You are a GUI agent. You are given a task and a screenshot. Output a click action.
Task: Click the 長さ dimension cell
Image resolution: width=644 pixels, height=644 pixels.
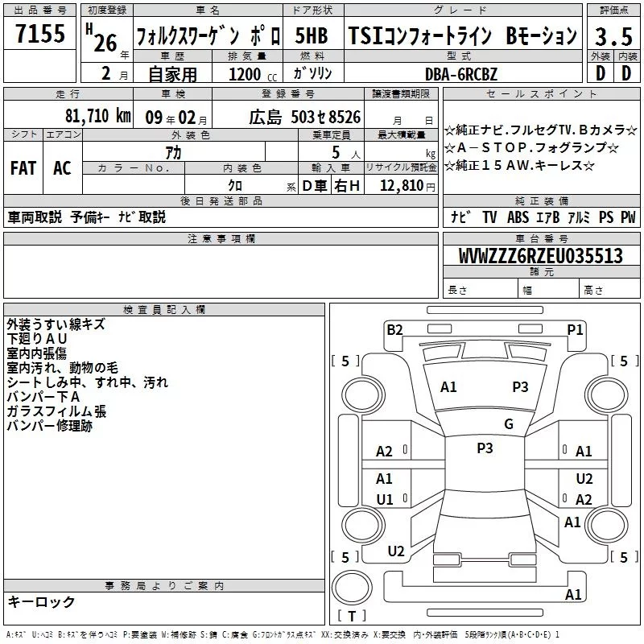[480, 290]
